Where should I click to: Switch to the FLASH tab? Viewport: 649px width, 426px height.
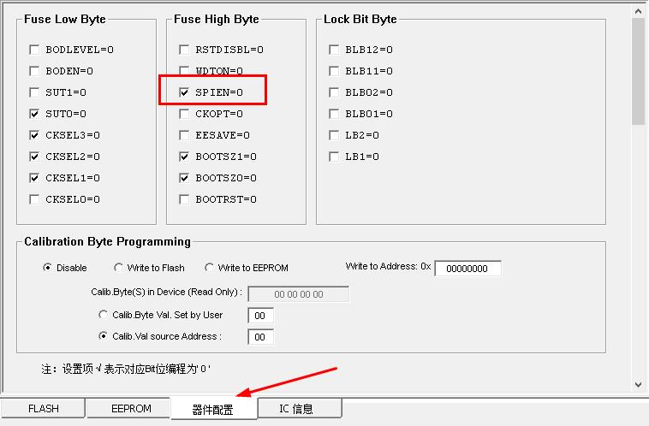click(44, 409)
